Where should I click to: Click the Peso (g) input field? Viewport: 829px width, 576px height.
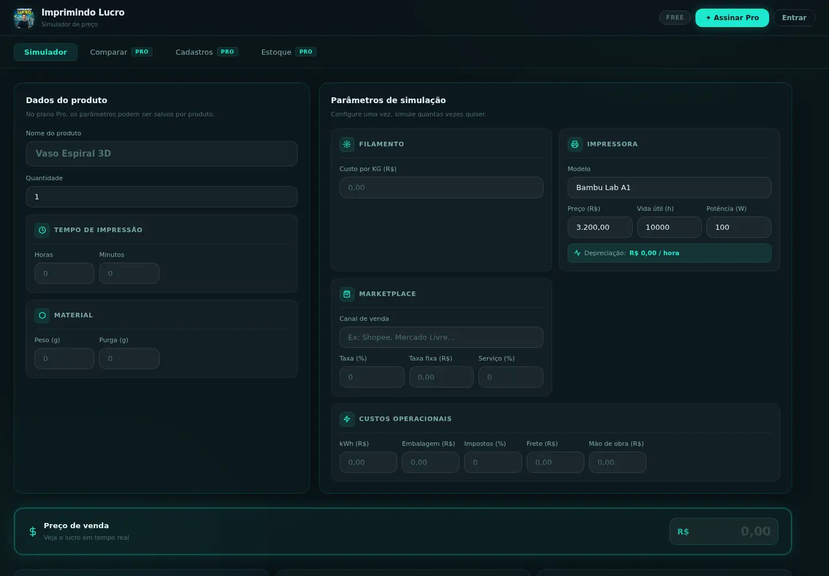click(64, 359)
